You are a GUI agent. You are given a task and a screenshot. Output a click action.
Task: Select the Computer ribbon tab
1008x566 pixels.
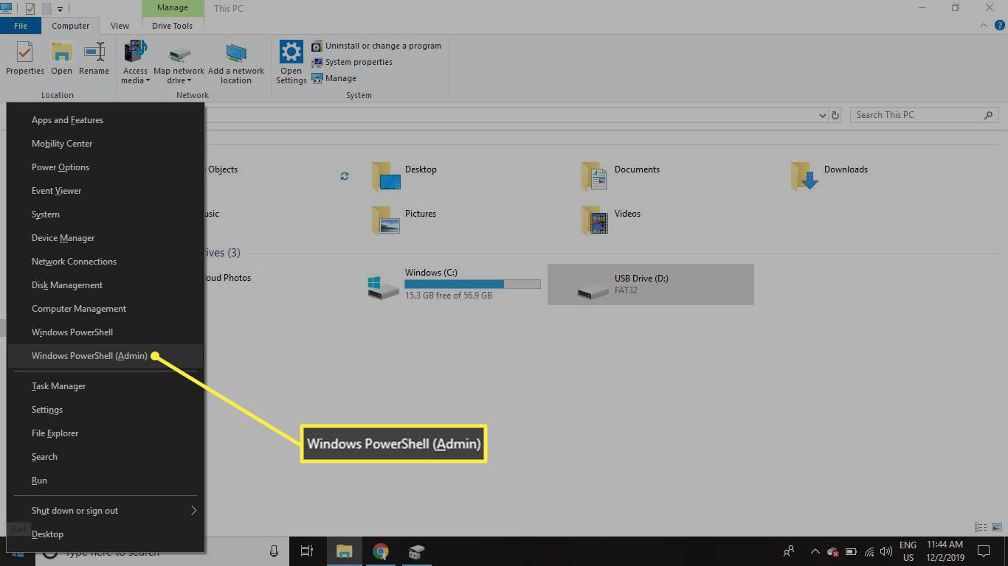pos(71,26)
